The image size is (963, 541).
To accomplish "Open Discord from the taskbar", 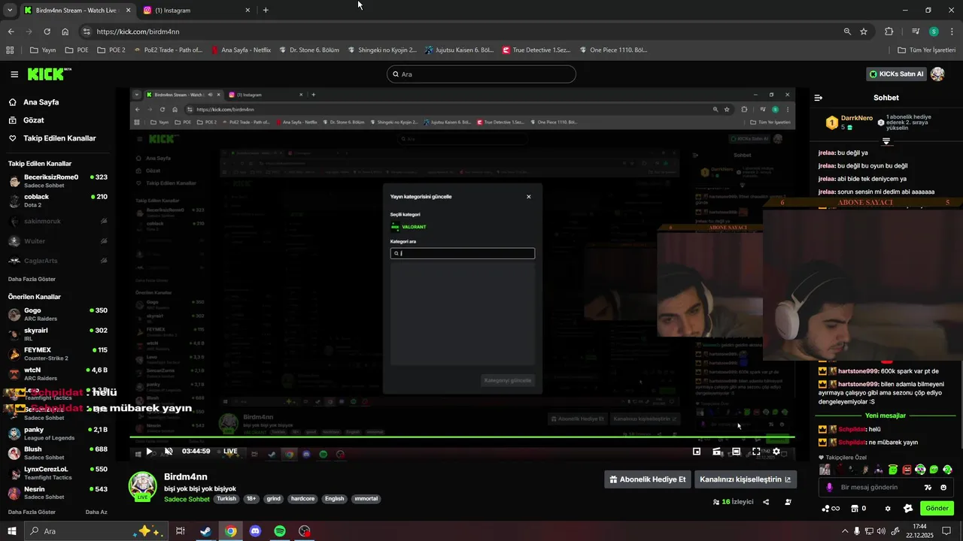I will [x=255, y=531].
